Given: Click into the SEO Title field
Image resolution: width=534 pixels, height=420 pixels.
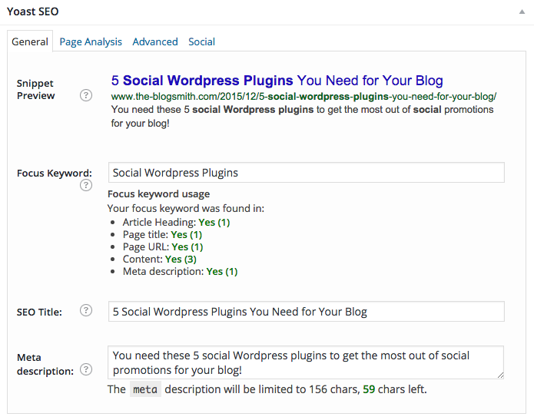Looking at the screenshot, I should point(306,312).
